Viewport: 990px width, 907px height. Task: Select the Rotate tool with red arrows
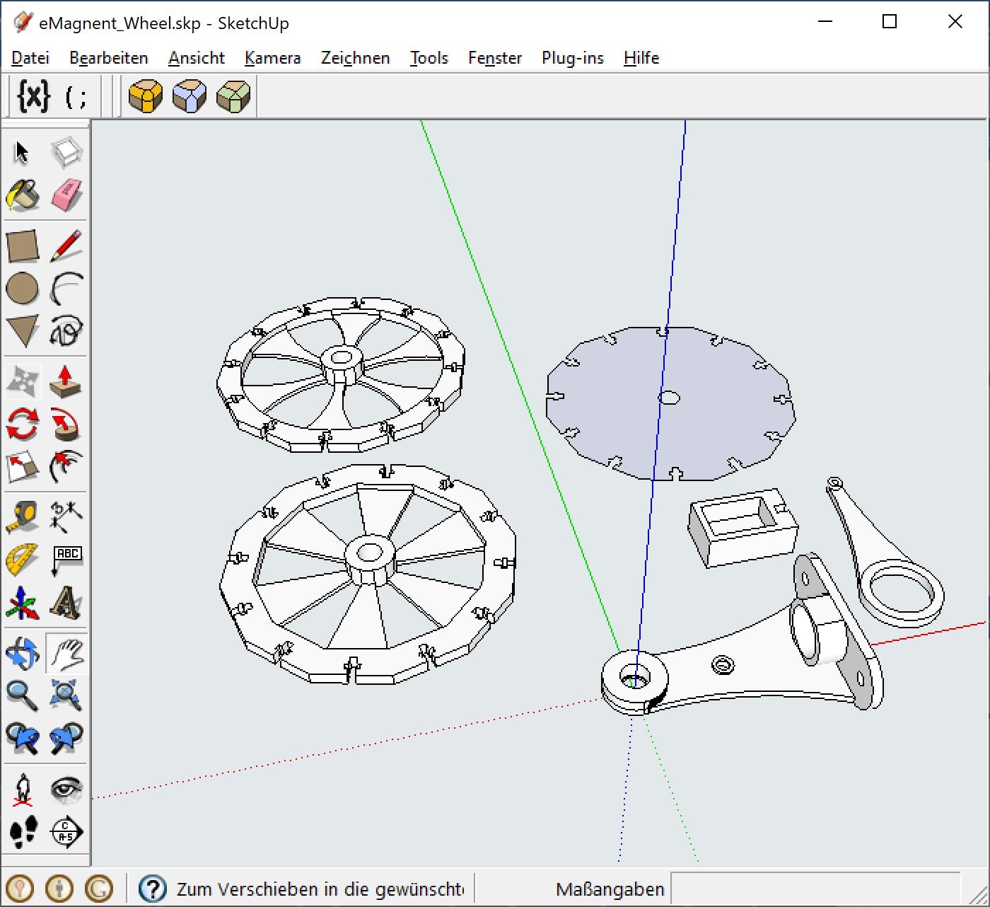click(22, 424)
